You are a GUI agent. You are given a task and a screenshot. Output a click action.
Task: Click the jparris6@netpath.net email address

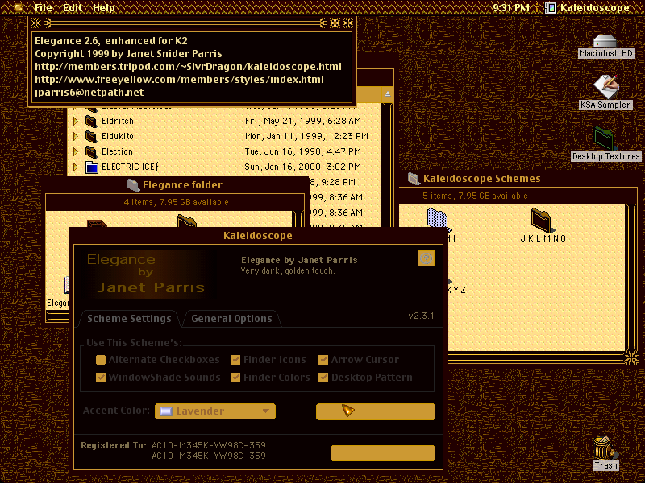(x=89, y=93)
